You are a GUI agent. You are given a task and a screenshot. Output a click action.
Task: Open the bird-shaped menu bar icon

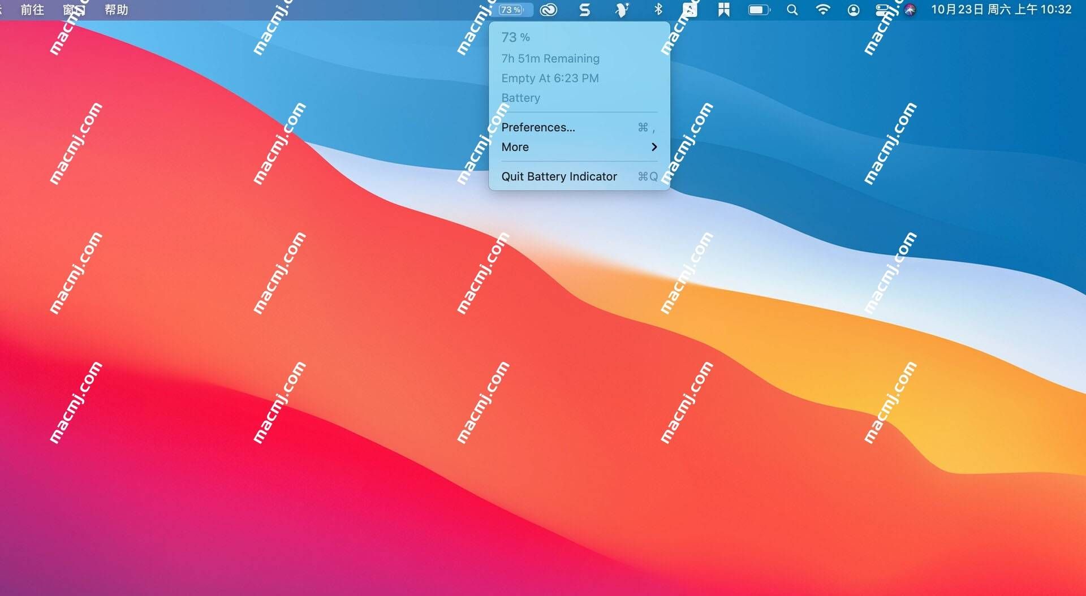[622, 10]
